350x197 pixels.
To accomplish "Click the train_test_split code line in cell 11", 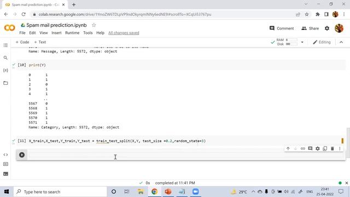I will point(117,141).
